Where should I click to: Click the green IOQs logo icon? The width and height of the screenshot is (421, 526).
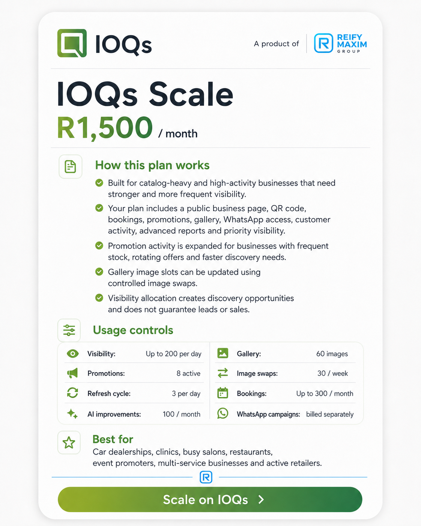72,43
